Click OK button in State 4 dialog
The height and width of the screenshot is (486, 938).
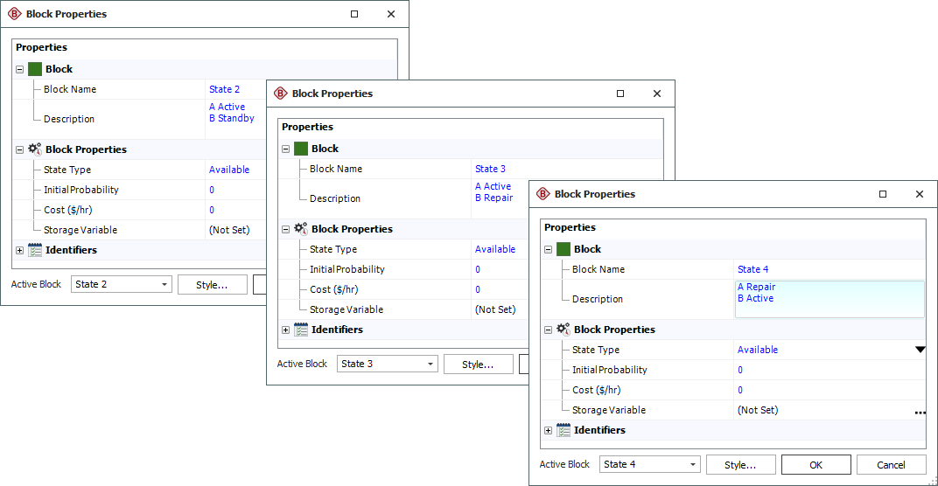tap(815, 464)
